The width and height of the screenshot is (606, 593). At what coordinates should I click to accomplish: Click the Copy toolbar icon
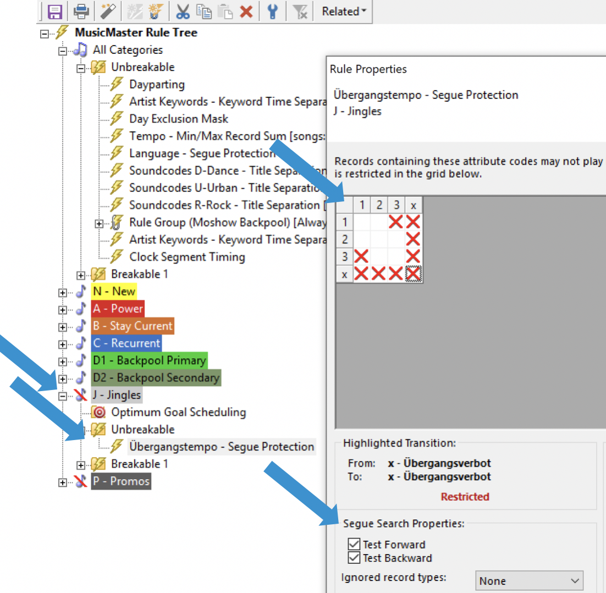point(204,12)
